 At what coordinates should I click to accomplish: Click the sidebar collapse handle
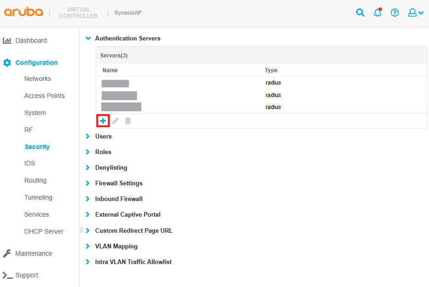point(81,230)
